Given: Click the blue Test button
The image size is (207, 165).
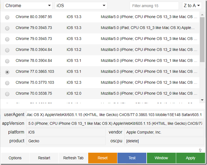Looking at the screenshot, I should click(132, 158).
